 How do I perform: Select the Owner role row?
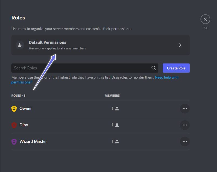point(101,109)
